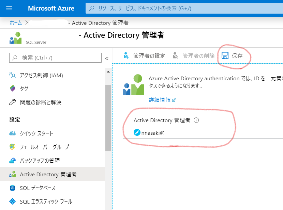
Task: Click the floppy disk save icon
Action: point(225,55)
